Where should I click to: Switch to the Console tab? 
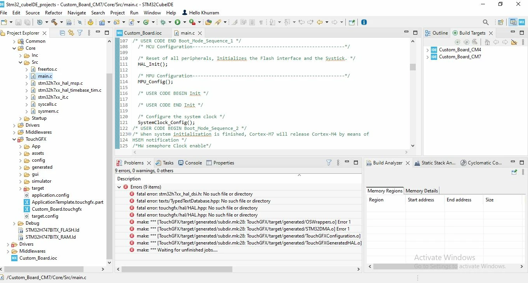[190, 163]
